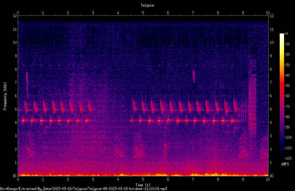The width and height of the screenshot is (295, 191).
Task: Click the first 4 kHz note of the second phrase
Action: 131,120
